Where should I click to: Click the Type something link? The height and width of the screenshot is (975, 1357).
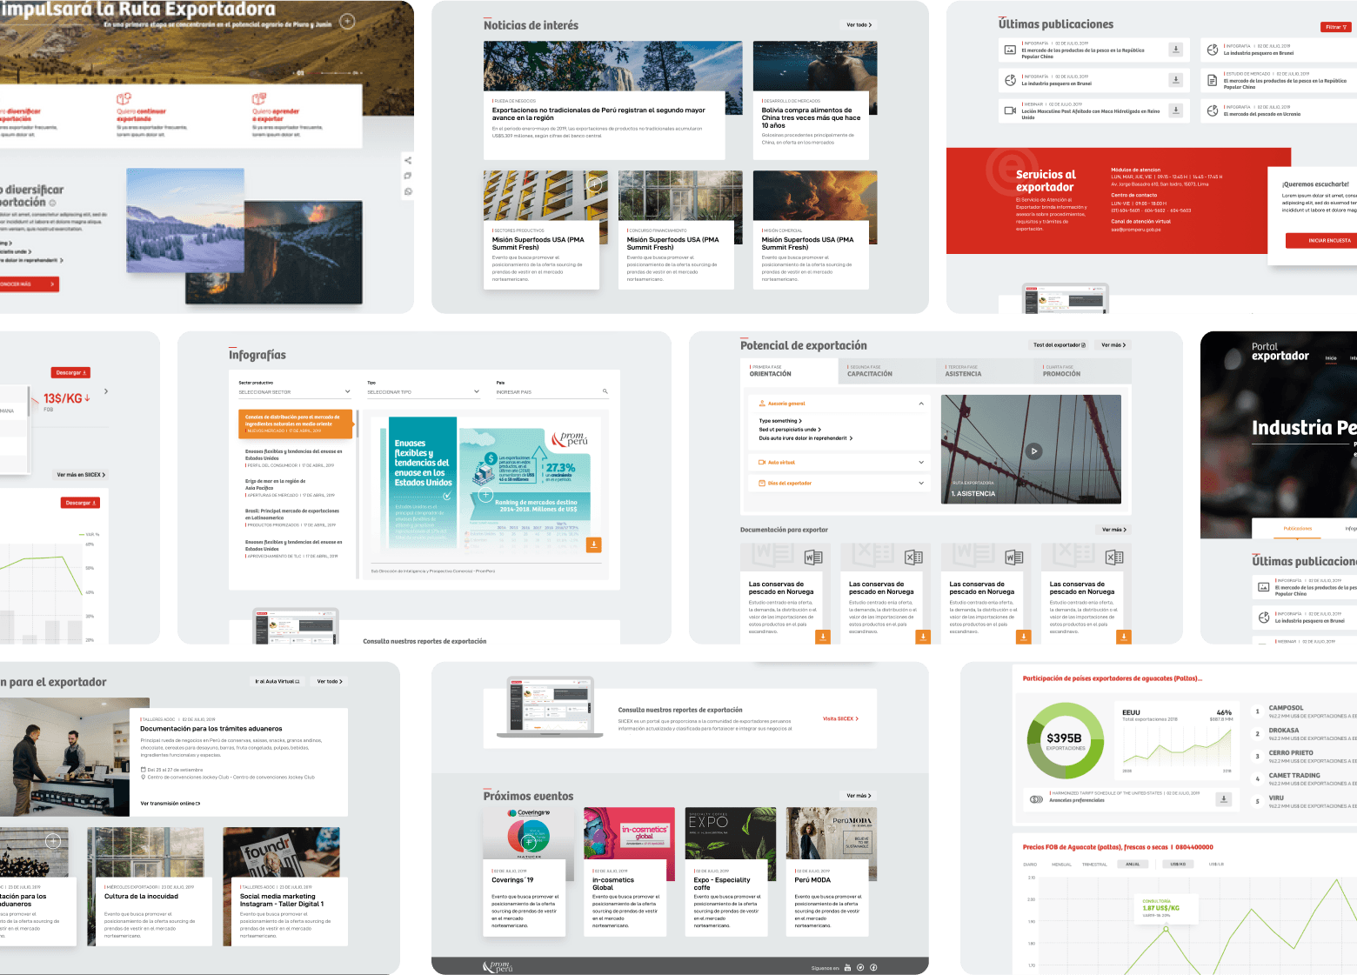tap(780, 421)
